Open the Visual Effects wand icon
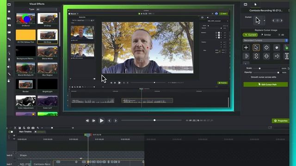This screenshot has width=296, height=166. pos(9,74)
